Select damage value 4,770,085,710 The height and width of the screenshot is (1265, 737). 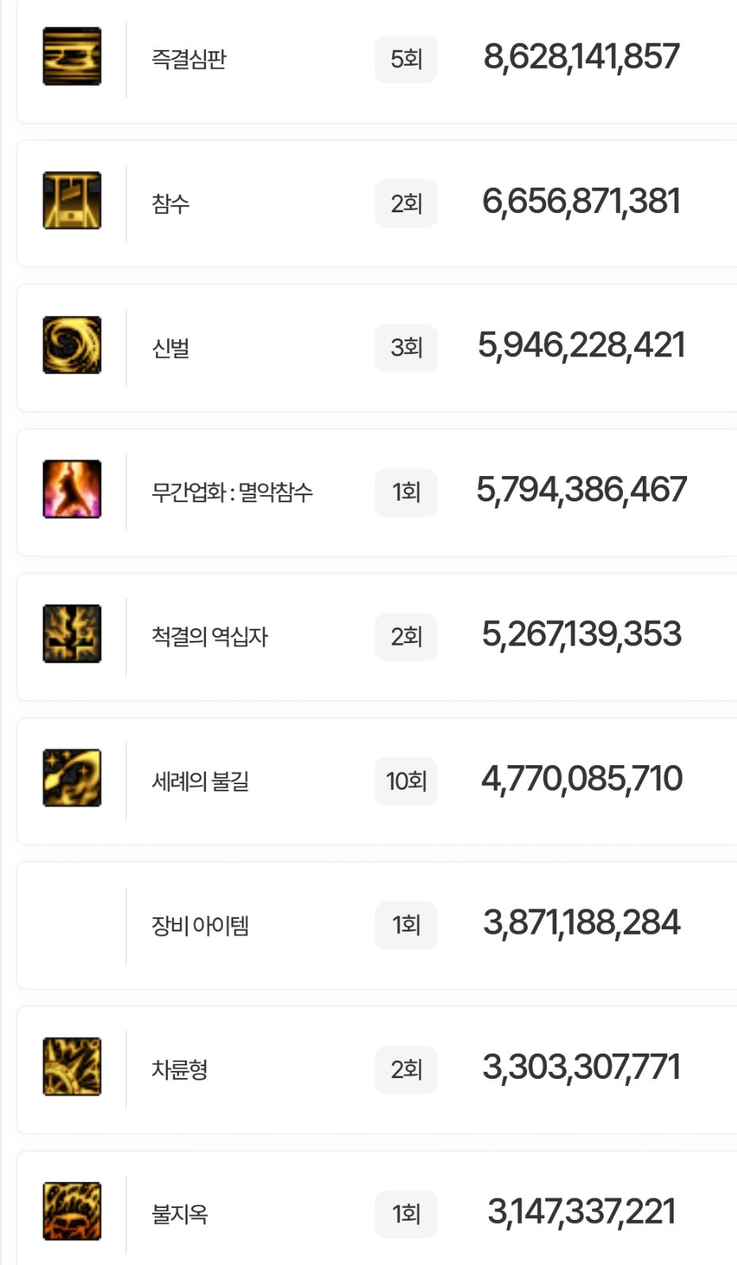(581, 779)
